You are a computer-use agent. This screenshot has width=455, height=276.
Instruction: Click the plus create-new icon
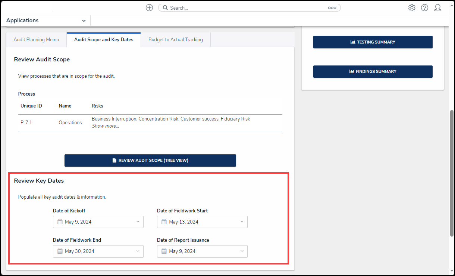pyautogui.click(x=149, y=8)
